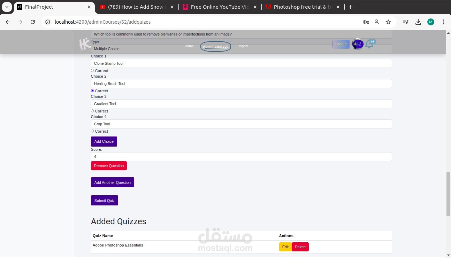Submit the quiz with Submit Quiz
Image resolution: width=451 pixels, height=258 pixels.
coord(105,201)
